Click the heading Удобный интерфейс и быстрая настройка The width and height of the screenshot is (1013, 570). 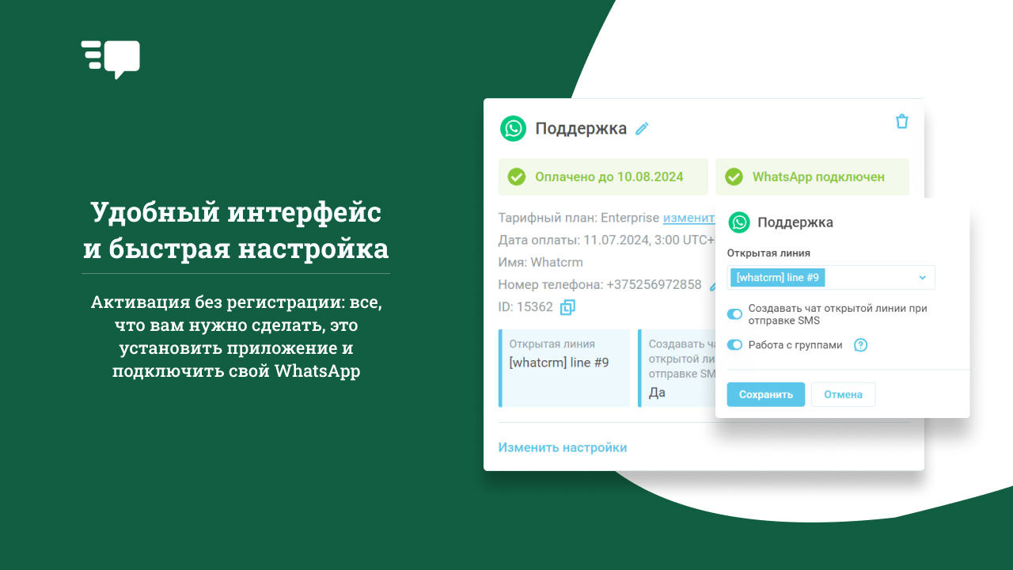[x=236, y=230]
